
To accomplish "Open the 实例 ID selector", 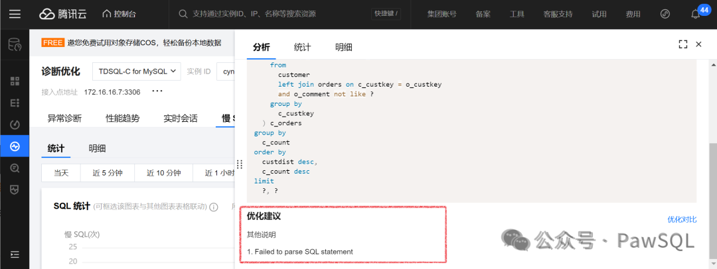I will 226,72.
